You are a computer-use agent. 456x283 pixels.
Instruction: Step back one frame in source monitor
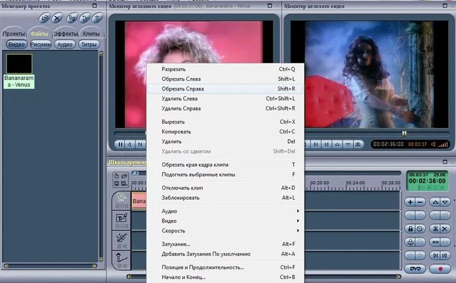[x=130, y=144]
